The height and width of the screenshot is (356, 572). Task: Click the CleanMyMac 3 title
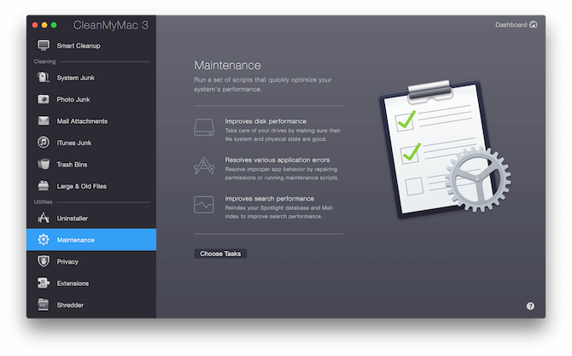(110, 25)
